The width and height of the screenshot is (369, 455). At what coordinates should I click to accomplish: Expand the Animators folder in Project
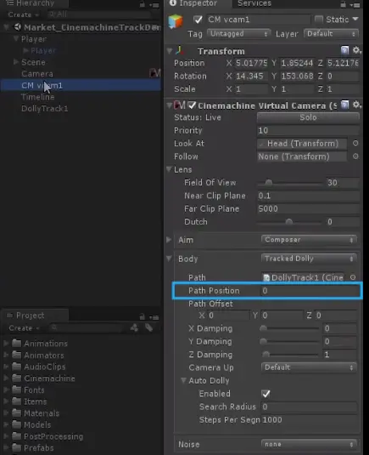pos(6,355)
